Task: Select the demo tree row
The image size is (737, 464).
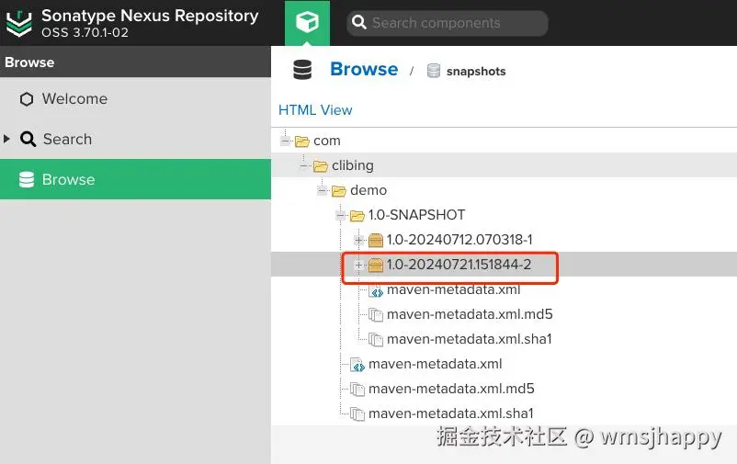Action: click(504, 190)
